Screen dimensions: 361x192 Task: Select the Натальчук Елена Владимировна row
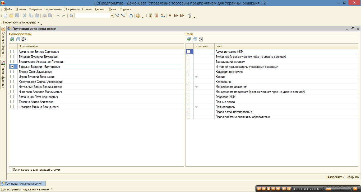[x=96, y=87]
